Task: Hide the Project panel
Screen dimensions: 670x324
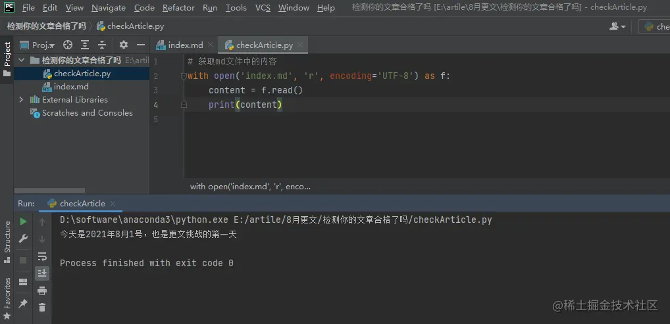Action: (141, 45)
